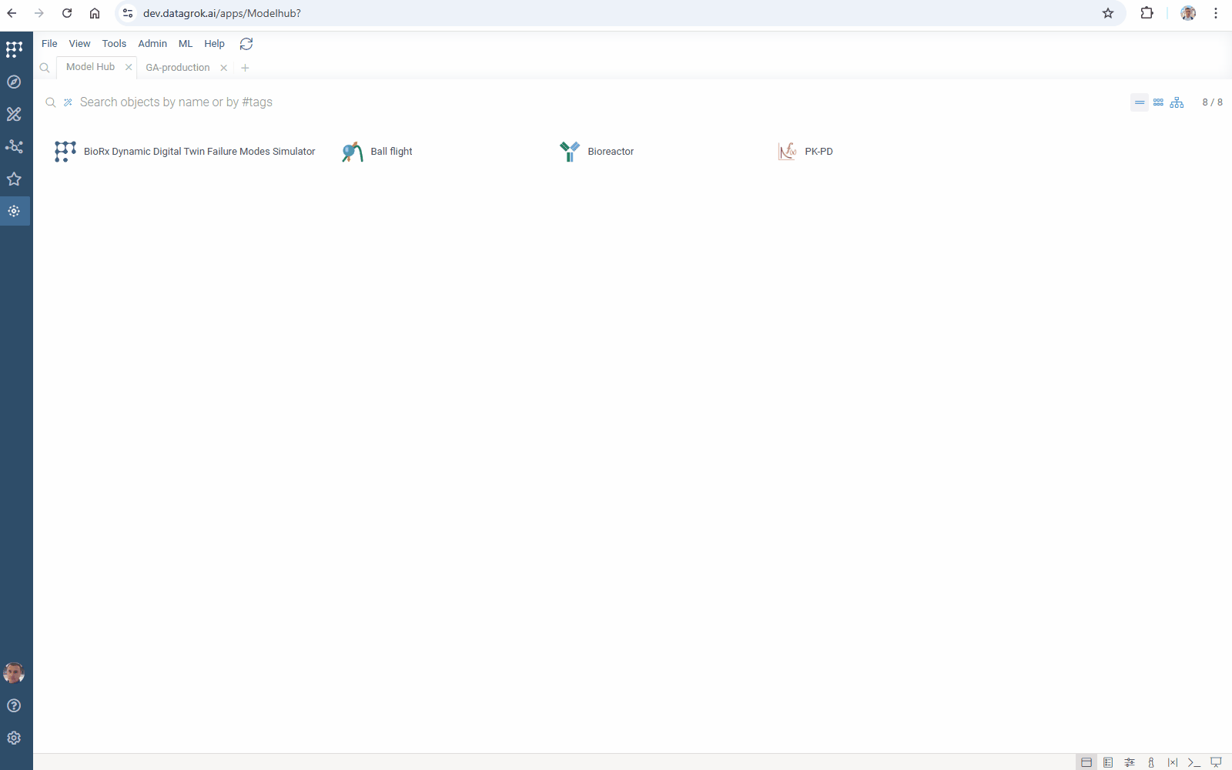Toggle the sliders panel in status bar

tap(1130, 762)
